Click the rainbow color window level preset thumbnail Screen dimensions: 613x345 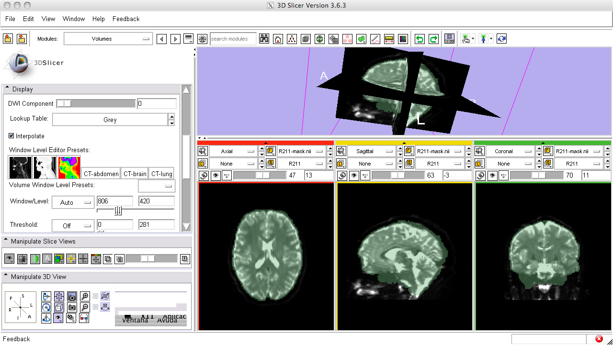click(69, 167)
